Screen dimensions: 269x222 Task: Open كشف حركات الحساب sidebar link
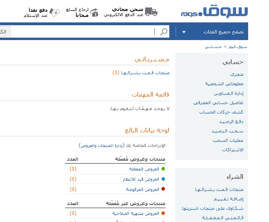click(x=221, y=112)
